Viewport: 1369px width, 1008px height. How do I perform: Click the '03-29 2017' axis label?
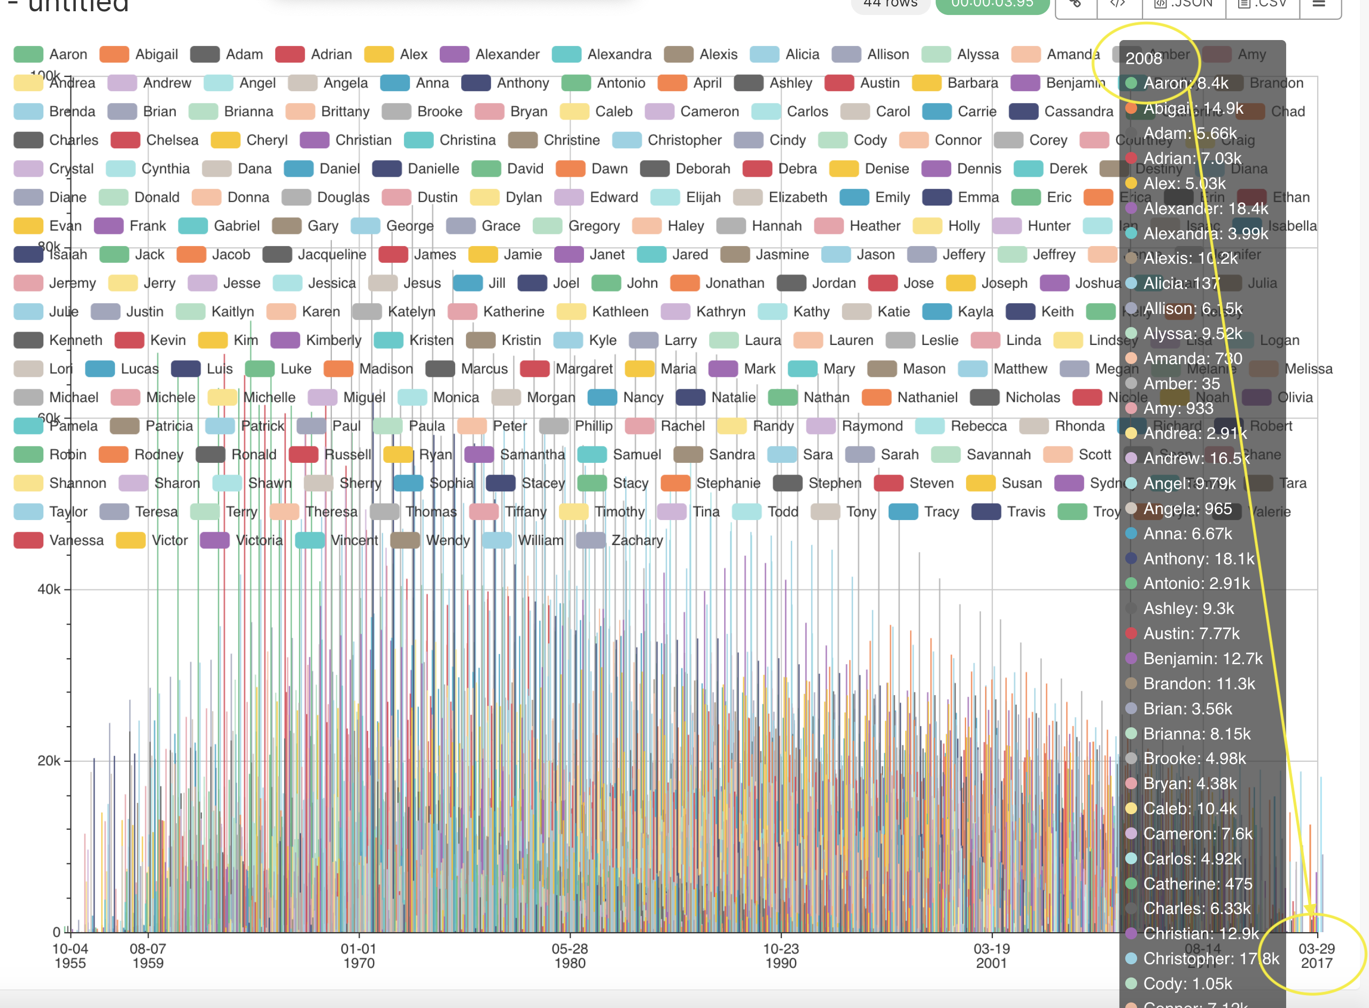(1318, 955)
